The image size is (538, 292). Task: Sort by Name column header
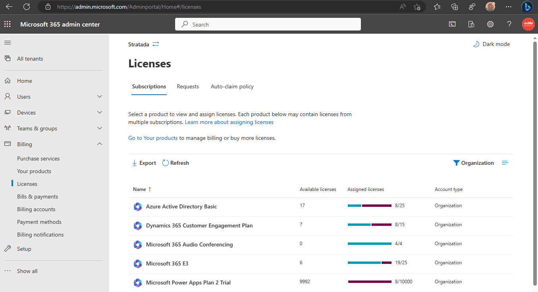click(x=142, y=189)
